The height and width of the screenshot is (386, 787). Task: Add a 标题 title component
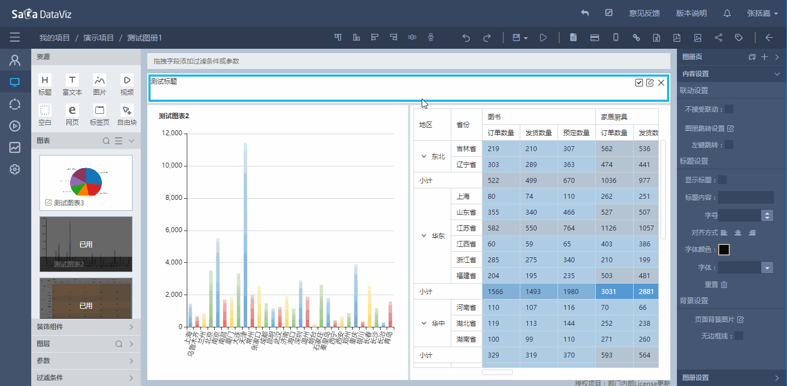[x=45, y=85]
